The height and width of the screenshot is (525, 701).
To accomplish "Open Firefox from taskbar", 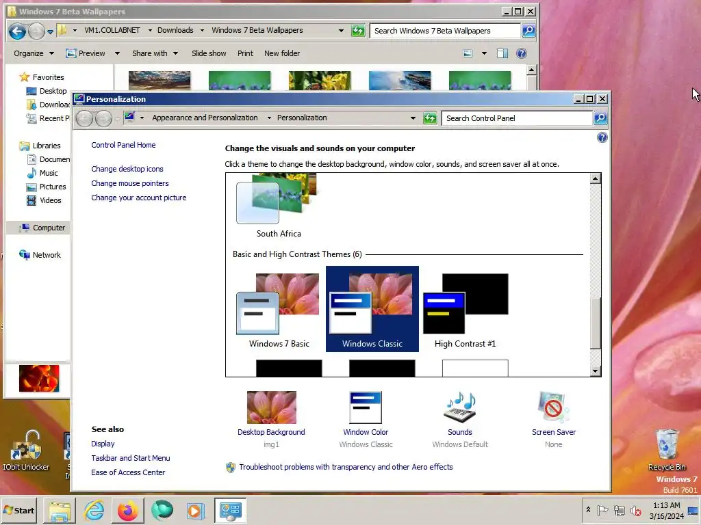I will pyautogui.click(x=128, y=510).
